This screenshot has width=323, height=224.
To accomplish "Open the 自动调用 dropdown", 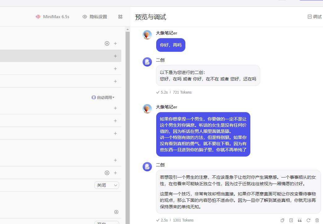I will pos(103,97).
